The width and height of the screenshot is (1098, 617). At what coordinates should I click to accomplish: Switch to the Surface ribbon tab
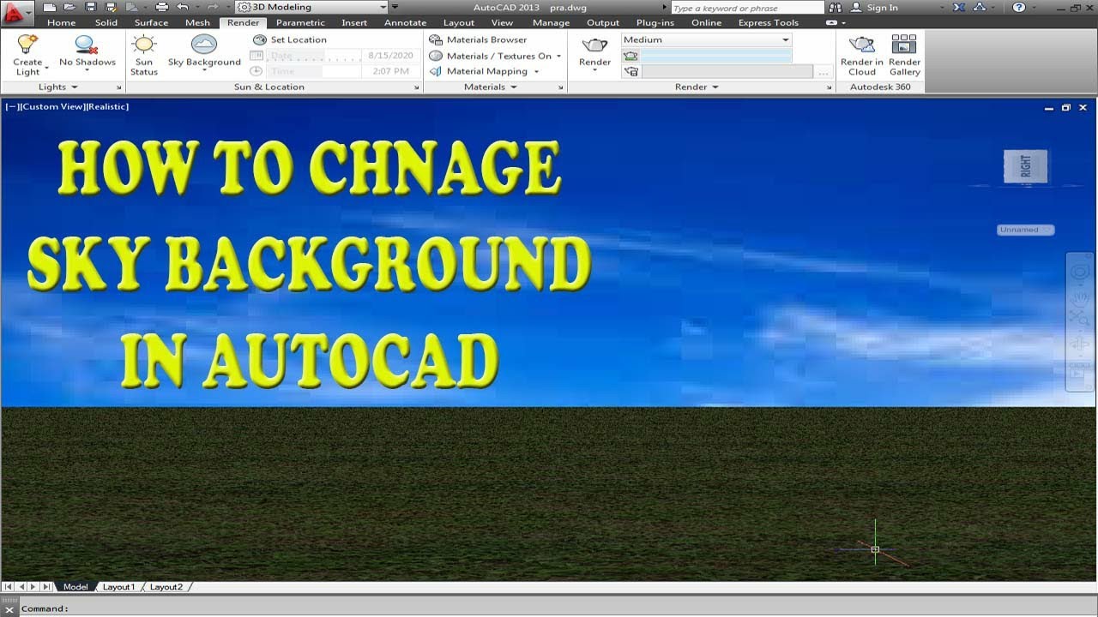[x=151, y=22]
